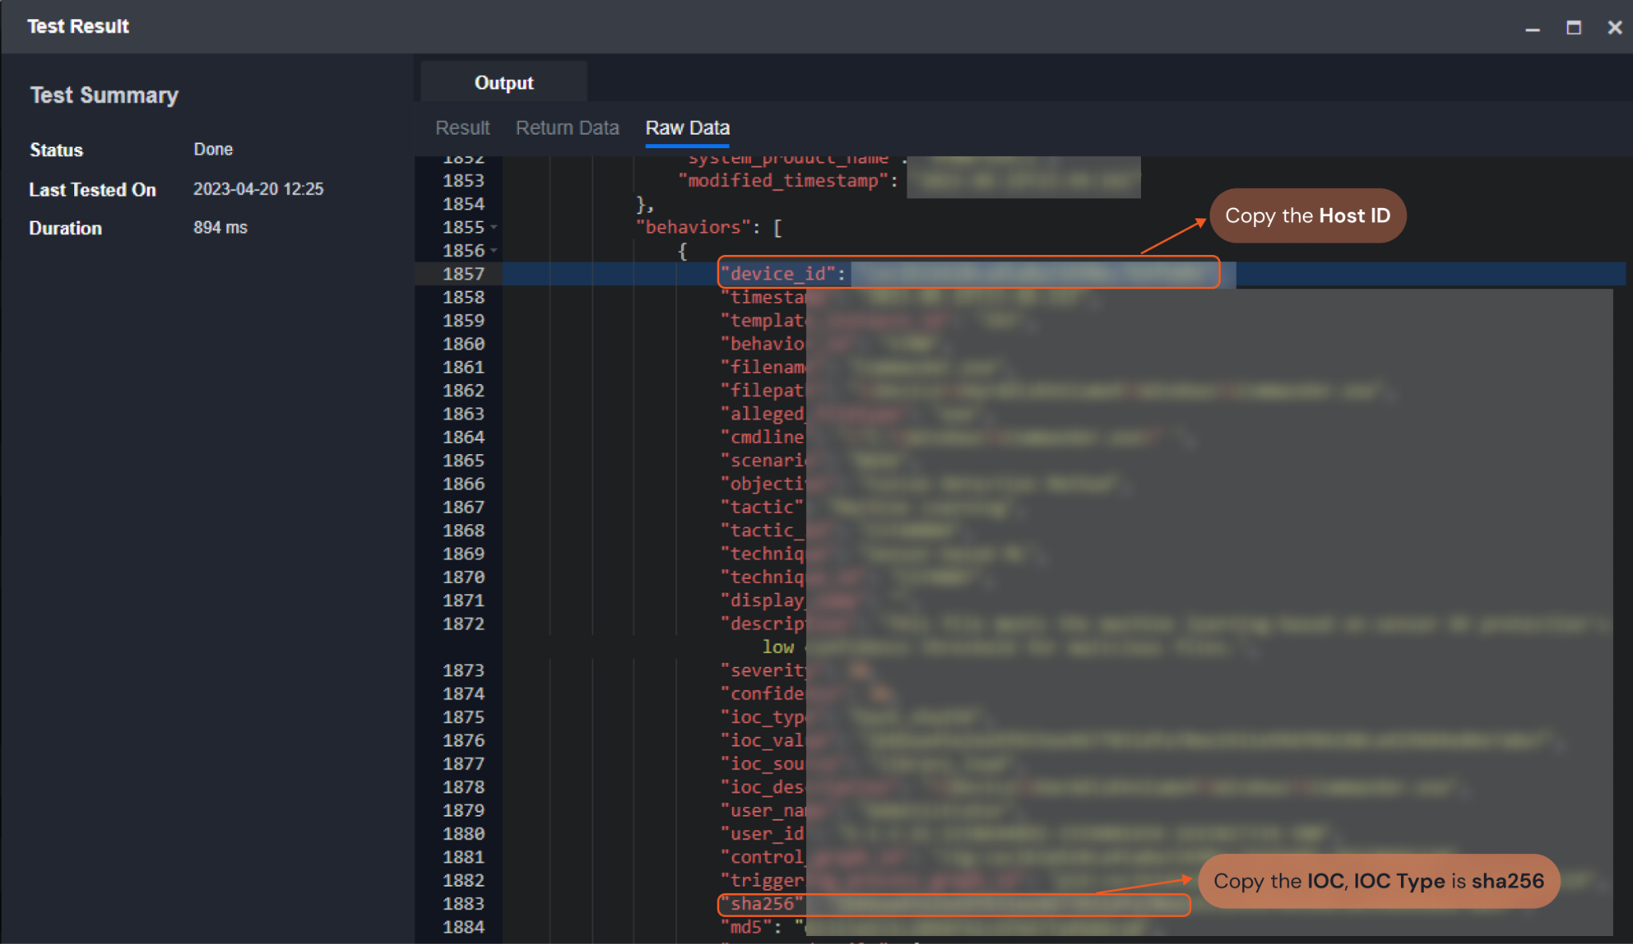
Task: Select the Raw Data tab
Action: pos(687,128)
